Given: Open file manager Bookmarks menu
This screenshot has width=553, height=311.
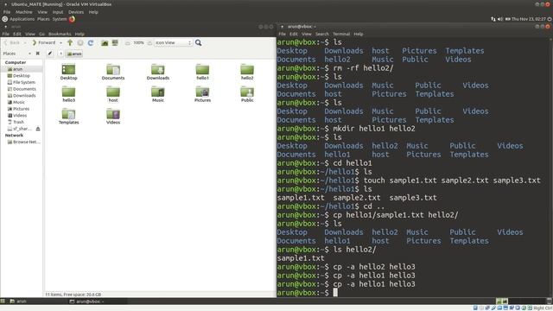Looking at the screenshot, I should [x=60, y=34].
